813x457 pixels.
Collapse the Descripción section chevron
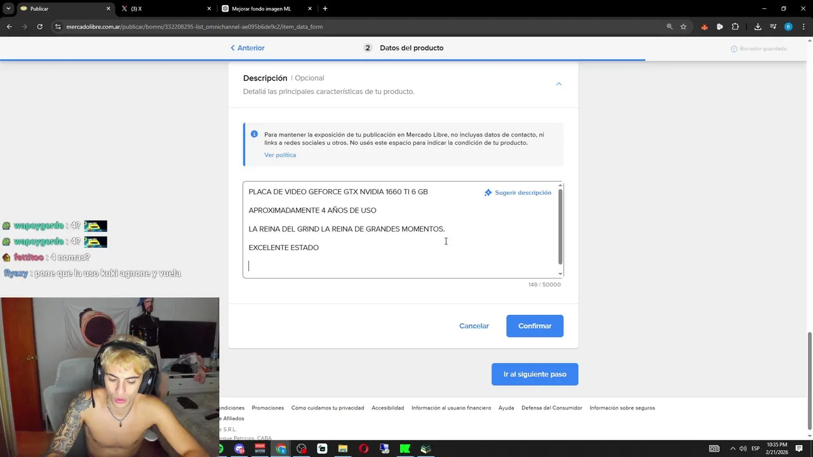click(559, 84)
